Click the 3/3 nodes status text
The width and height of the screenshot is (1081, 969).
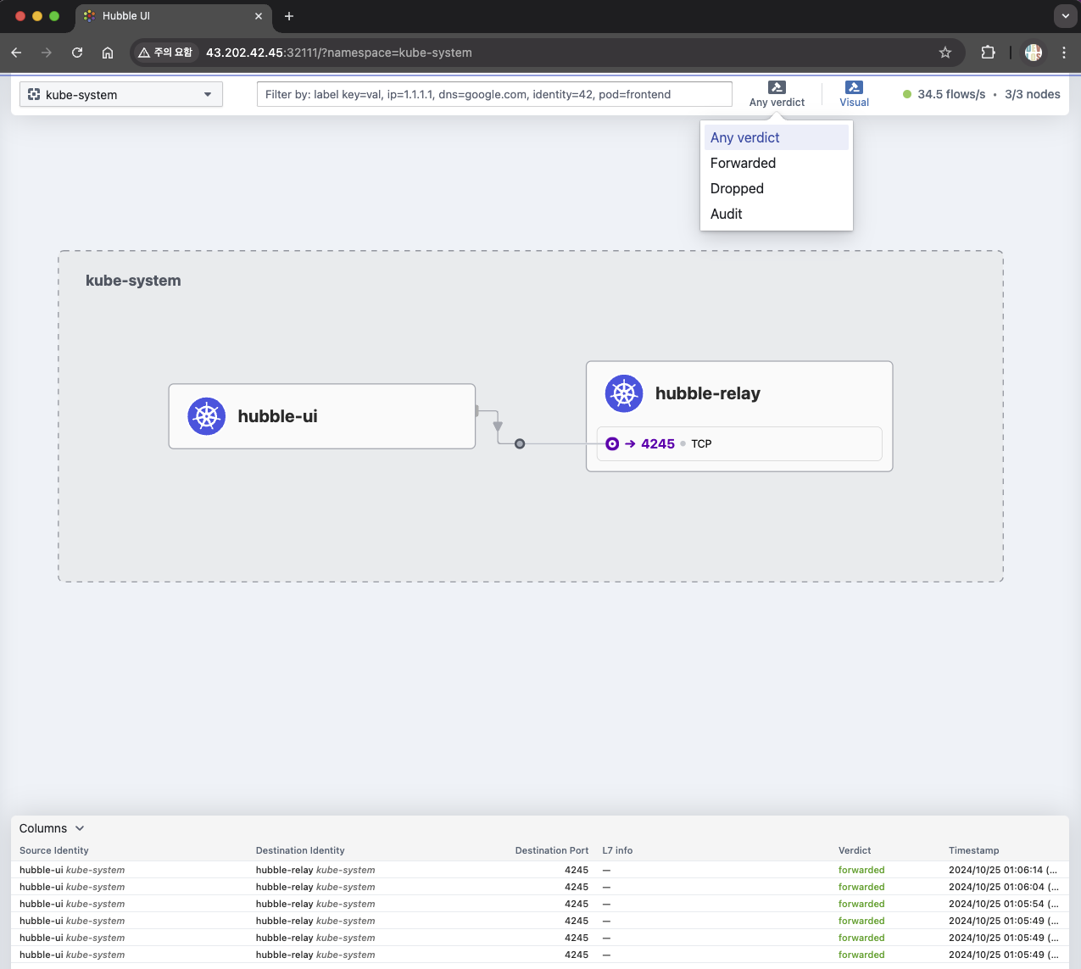1033,94
